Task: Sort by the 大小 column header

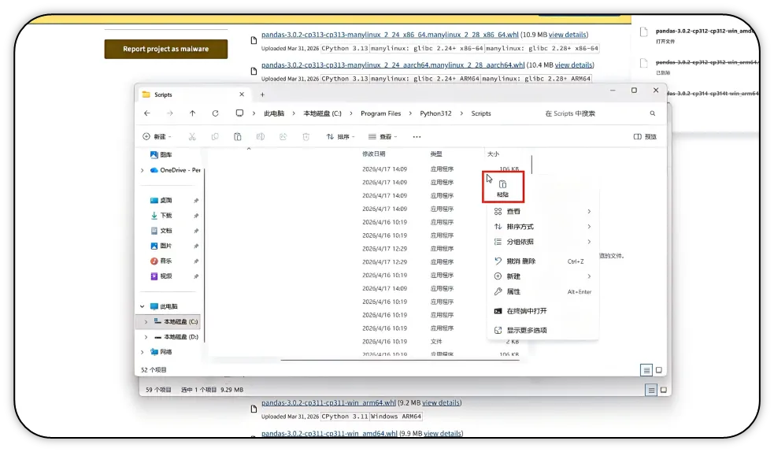Action: click(x=493, y=154)
